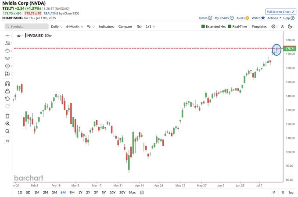Click the Full Screen Chart button
The image size is (298, 197).
pyautogui.click(x=280, y=12)
